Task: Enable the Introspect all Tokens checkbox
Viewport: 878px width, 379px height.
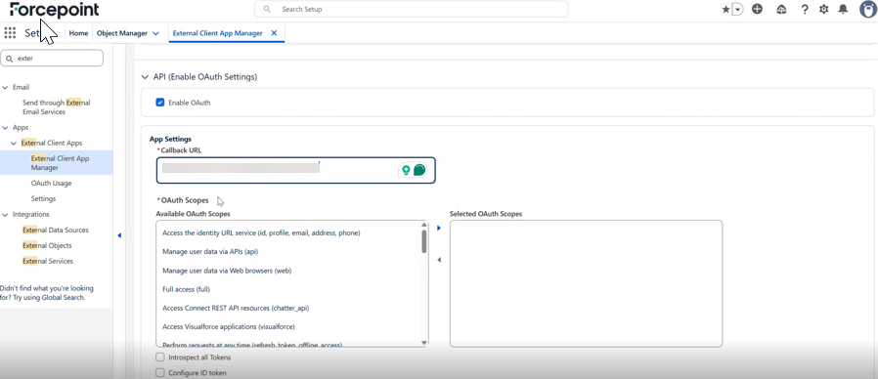Action: (160, 358)
